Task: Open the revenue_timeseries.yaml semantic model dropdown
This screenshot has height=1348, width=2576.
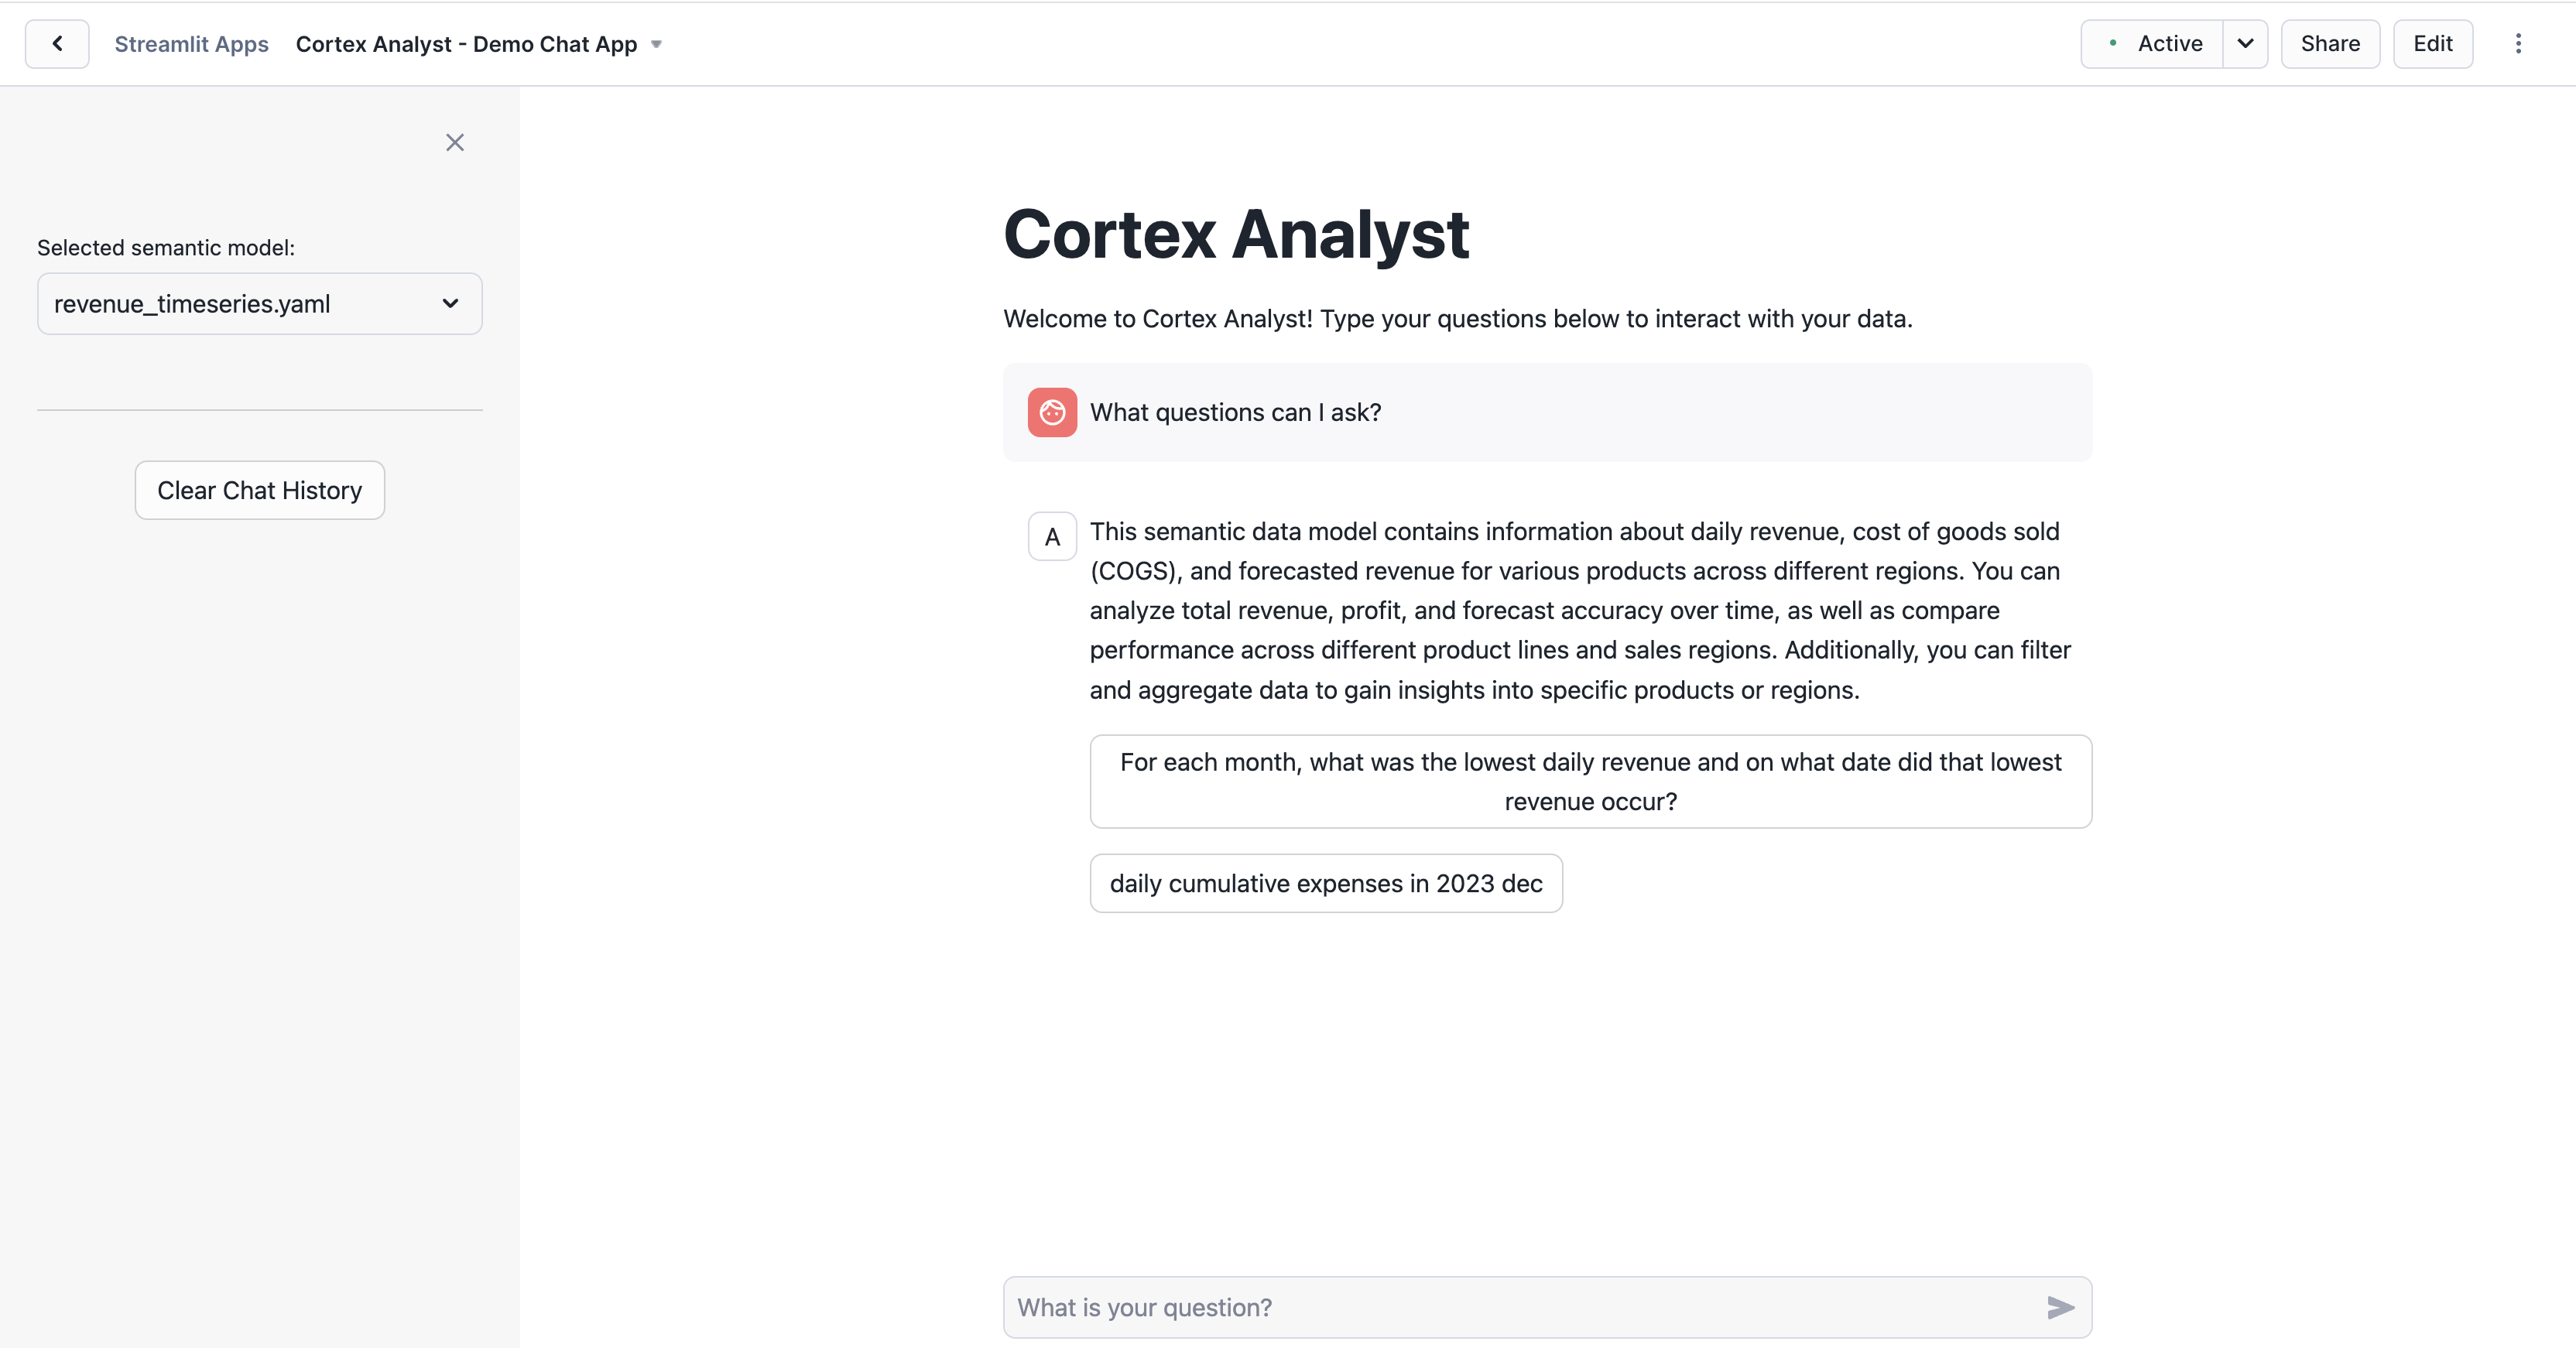Action: pos(259,304)
